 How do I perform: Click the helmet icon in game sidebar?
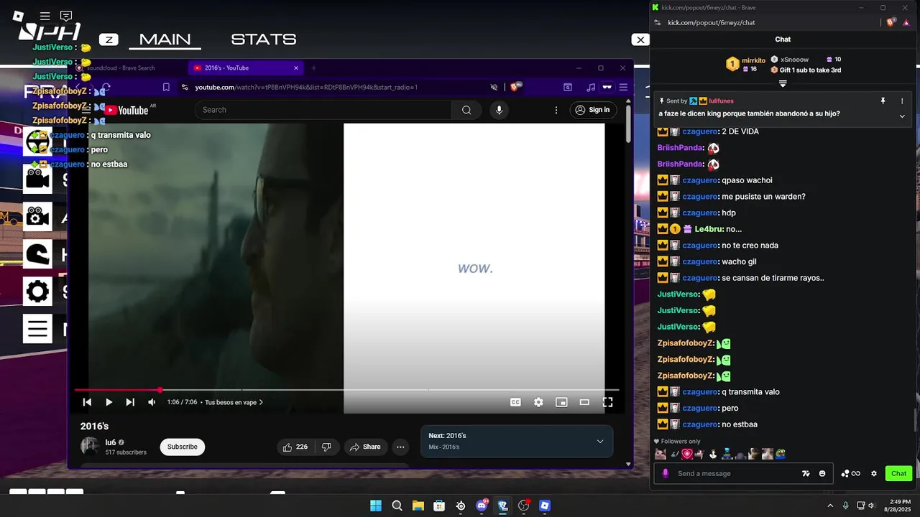pos(37,253)
